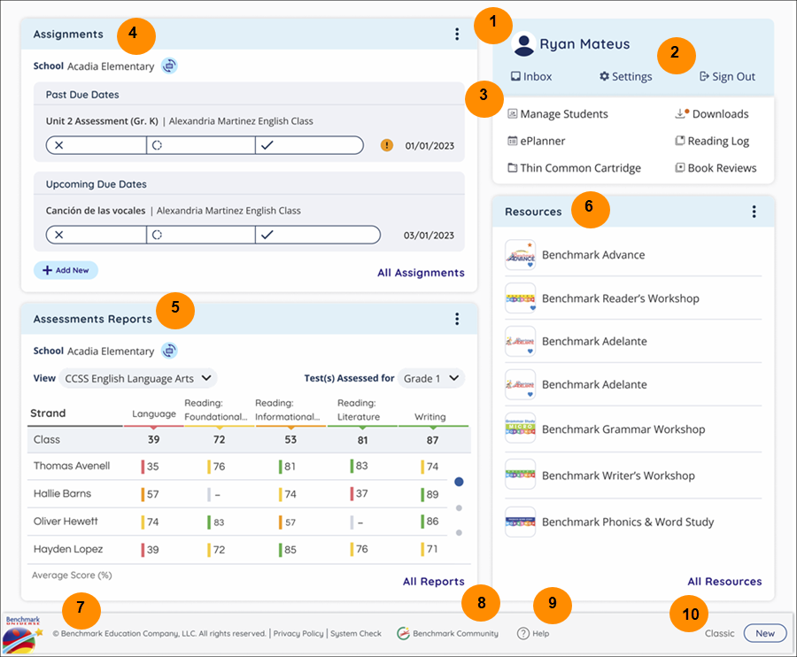Click the Class average row label

pos(47,439)
